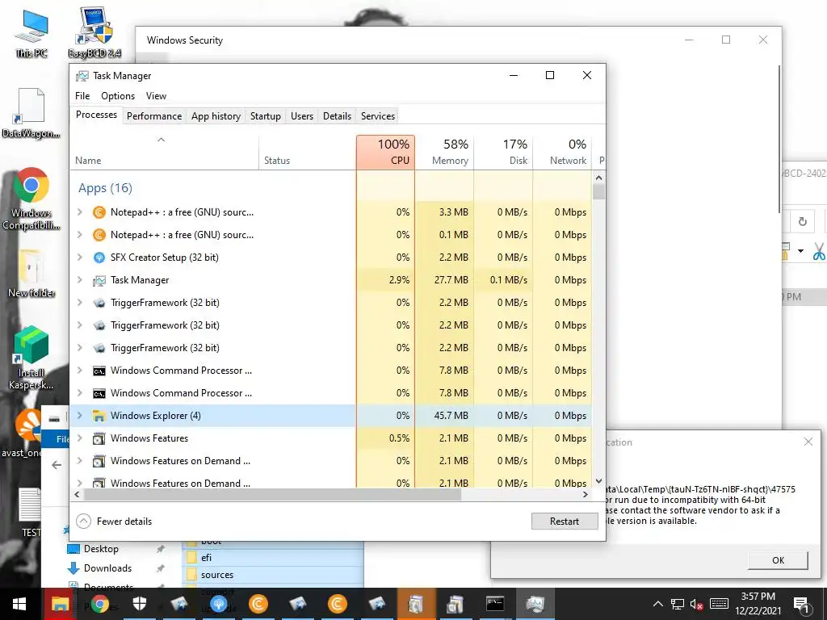Open the taskbar clock showing 3:57 PM
Screen dimensions: 827x620
(x=758, y=604)
